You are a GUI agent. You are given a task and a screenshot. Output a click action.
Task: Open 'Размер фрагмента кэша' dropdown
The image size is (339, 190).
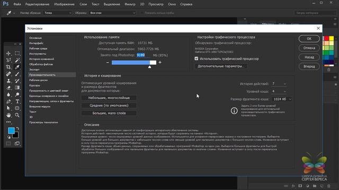coord(282,99)
